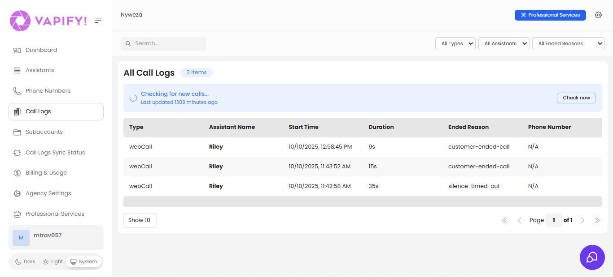Expand the All Assistants dropdown
Screen dimensions: 613x278
pyautogui.click(x=504, y=43)
